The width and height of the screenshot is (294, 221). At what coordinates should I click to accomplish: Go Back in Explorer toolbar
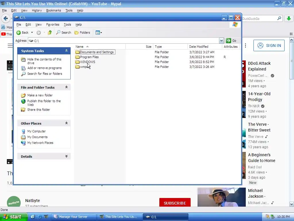(x=22, y=33)
